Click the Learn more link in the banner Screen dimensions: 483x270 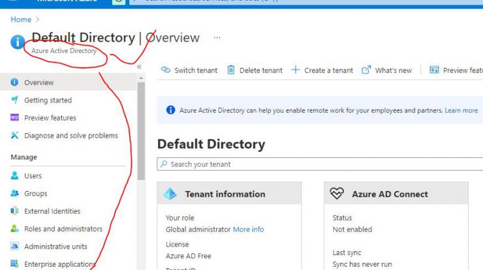(461, 110)
